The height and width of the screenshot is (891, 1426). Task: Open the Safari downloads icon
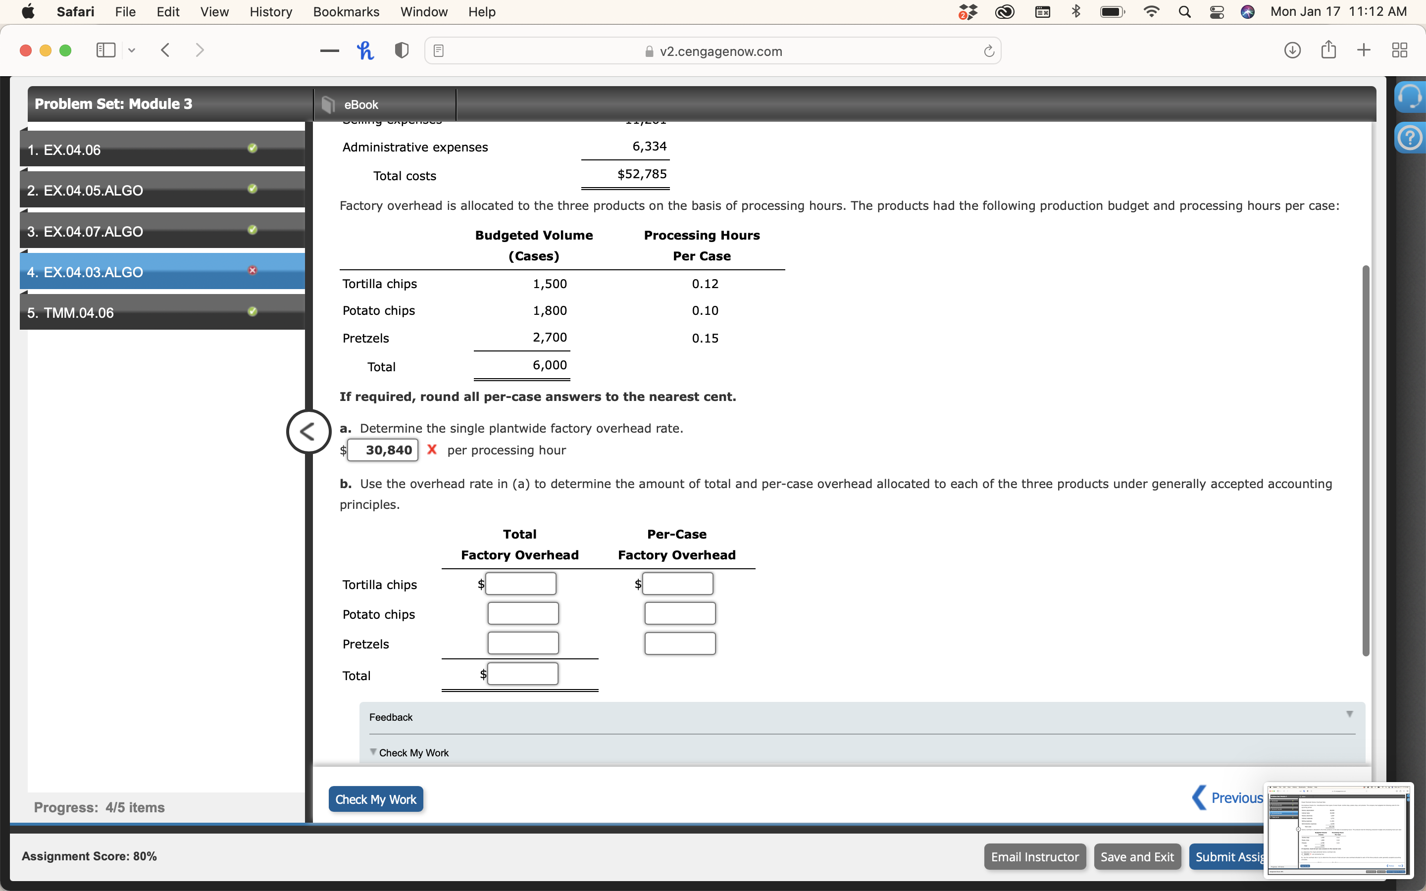pos(1292,50)
